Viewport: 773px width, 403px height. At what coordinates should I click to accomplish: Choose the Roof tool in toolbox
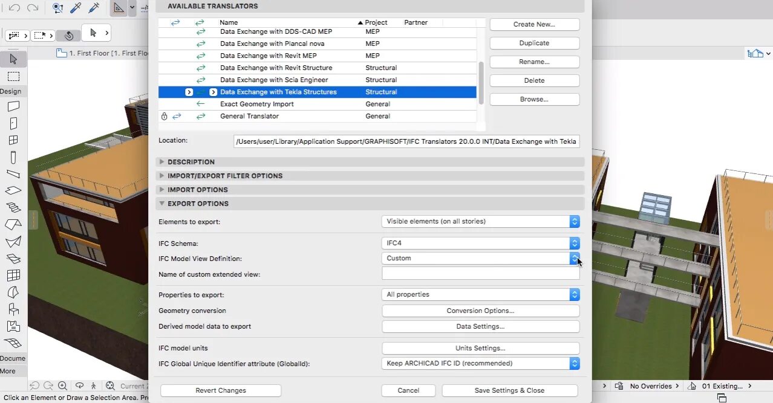tap(13, 224)
